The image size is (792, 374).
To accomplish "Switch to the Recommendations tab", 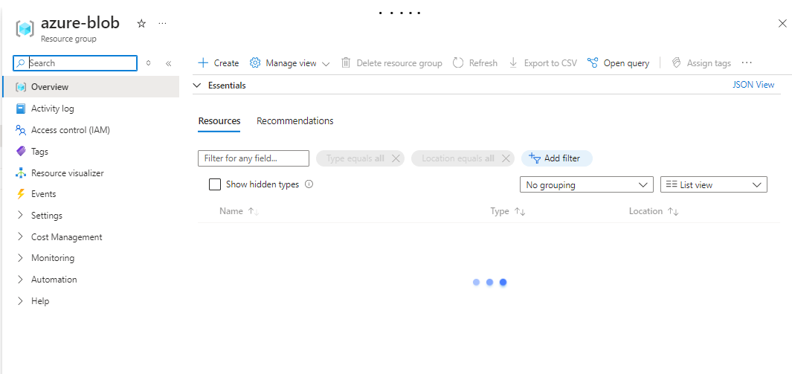I will (295, 121).
